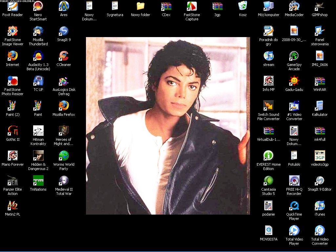This screenshot has width=336, height=252.
Task: Select the WinRAR desktop icon
Action: [x=320, y=81]
